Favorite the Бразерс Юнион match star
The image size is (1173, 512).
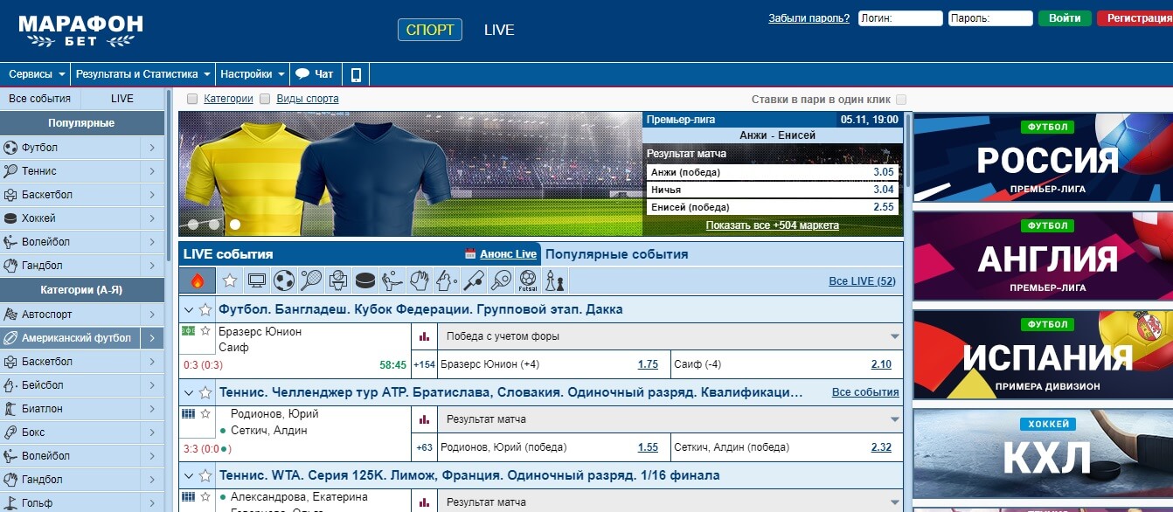coord(205,331)
